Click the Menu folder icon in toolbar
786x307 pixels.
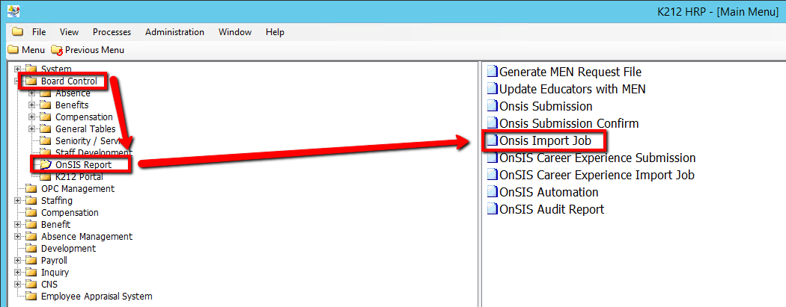click(x=13, y=50)
